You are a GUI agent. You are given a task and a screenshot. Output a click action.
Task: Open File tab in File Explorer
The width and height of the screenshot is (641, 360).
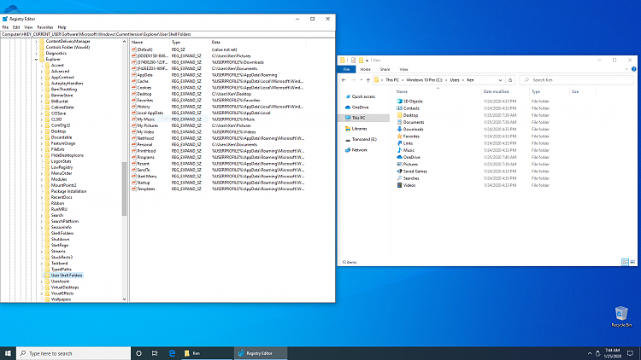346,69
